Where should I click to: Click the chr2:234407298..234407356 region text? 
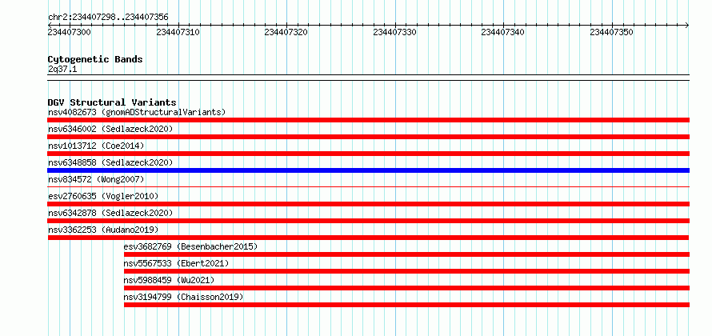click(108, 17)
